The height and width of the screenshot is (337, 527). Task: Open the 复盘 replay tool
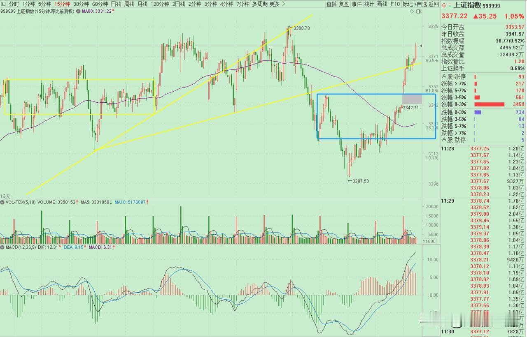coord(344,4)
